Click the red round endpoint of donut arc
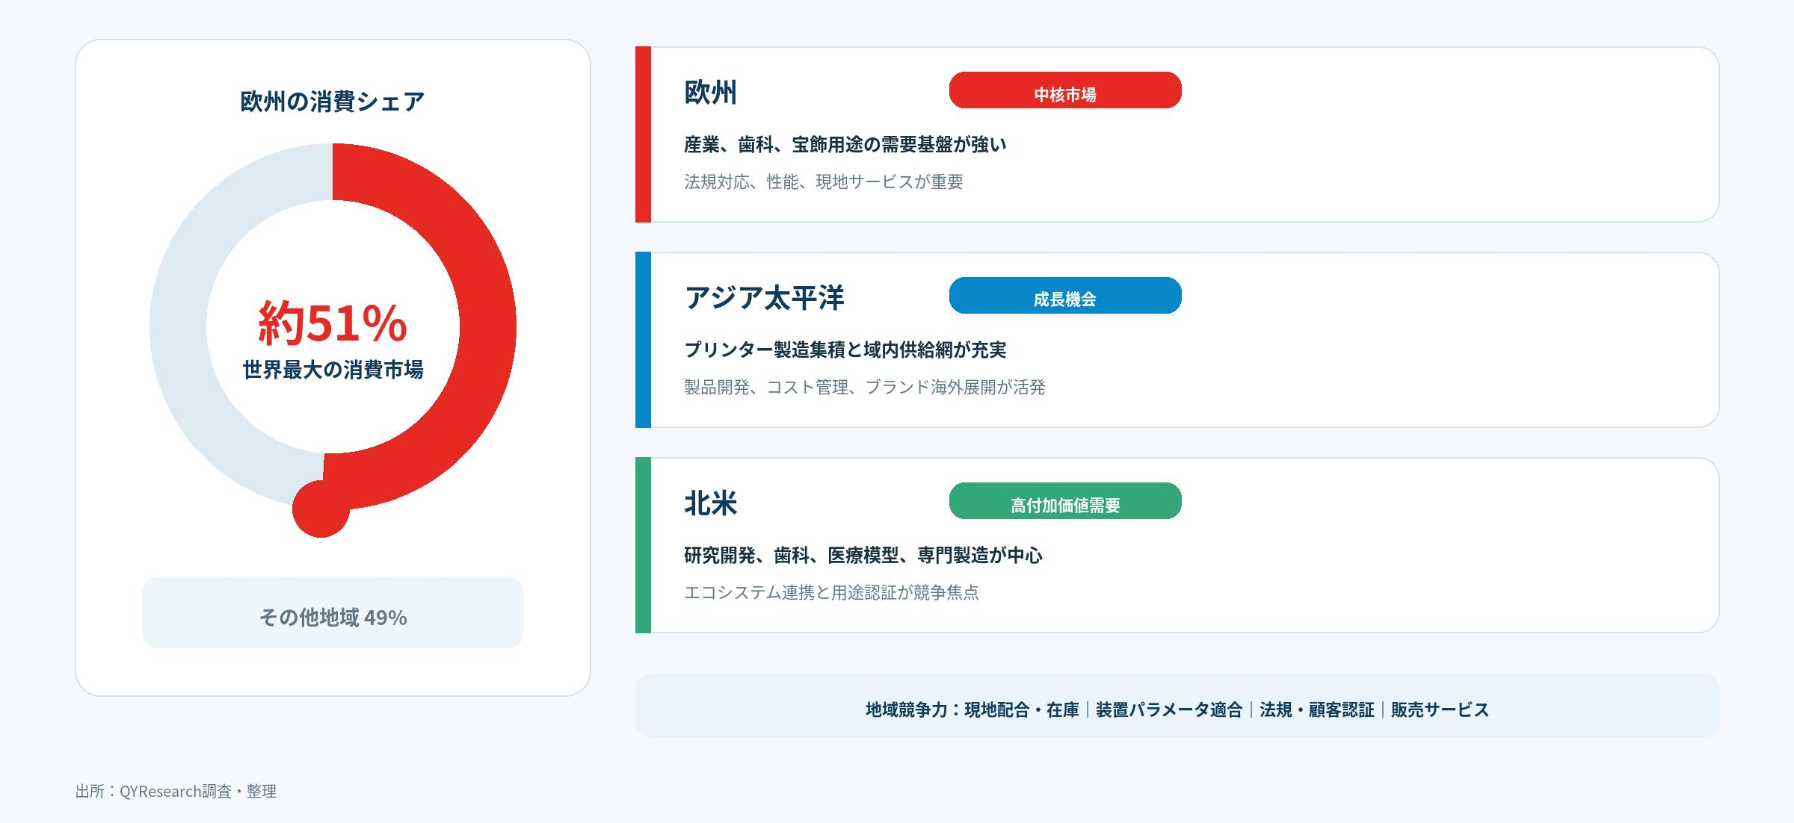Viewport: 1794px width, 823px height. [x=321, y=509]
